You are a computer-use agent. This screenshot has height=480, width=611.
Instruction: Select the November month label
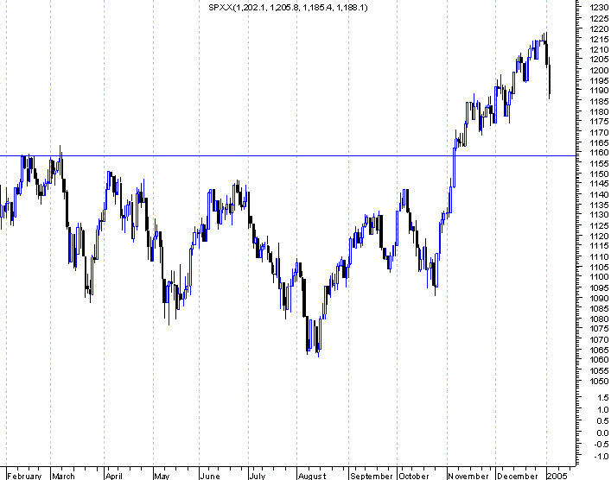click(468, 476)
